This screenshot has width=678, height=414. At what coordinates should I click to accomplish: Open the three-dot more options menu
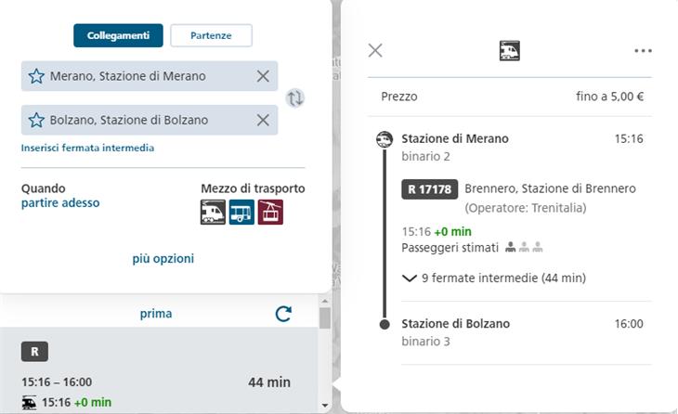[x=643, y=51]
